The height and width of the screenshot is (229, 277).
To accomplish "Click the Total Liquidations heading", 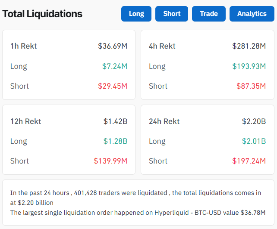I will click(42, 14).
